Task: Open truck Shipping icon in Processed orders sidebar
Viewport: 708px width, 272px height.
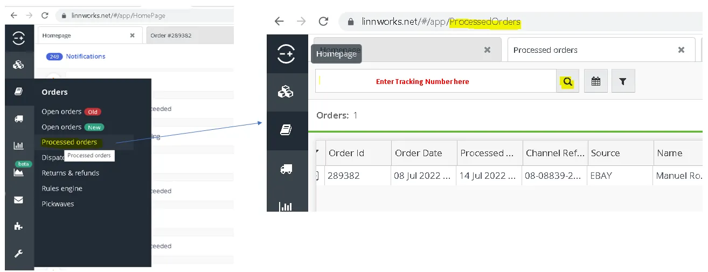Action: (x=286, y=169)
